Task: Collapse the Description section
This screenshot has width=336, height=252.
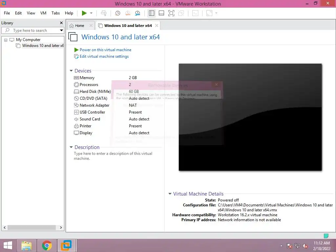Action: click(x=71, y=147)
